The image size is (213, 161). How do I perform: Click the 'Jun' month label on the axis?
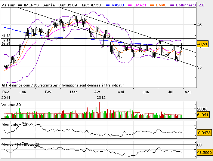click(x=146, y=92)
